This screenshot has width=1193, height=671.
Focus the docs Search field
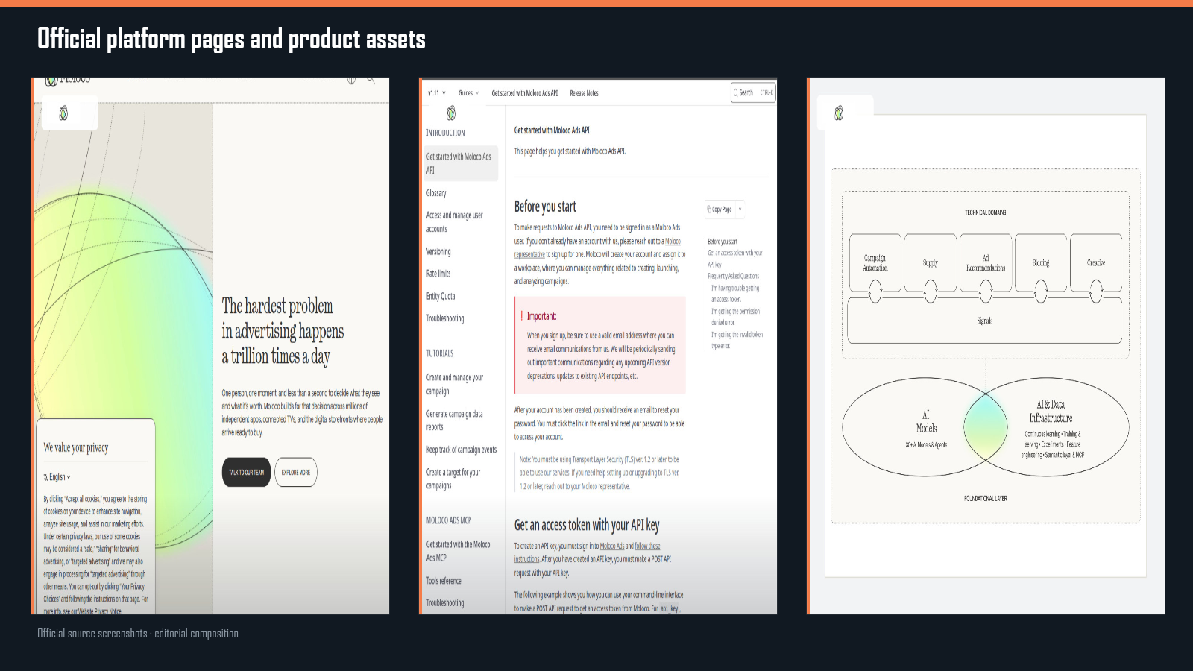pos(754,93)
